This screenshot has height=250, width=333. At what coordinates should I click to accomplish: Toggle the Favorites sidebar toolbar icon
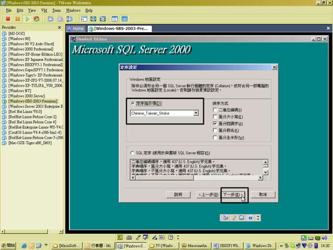[84, 19]
